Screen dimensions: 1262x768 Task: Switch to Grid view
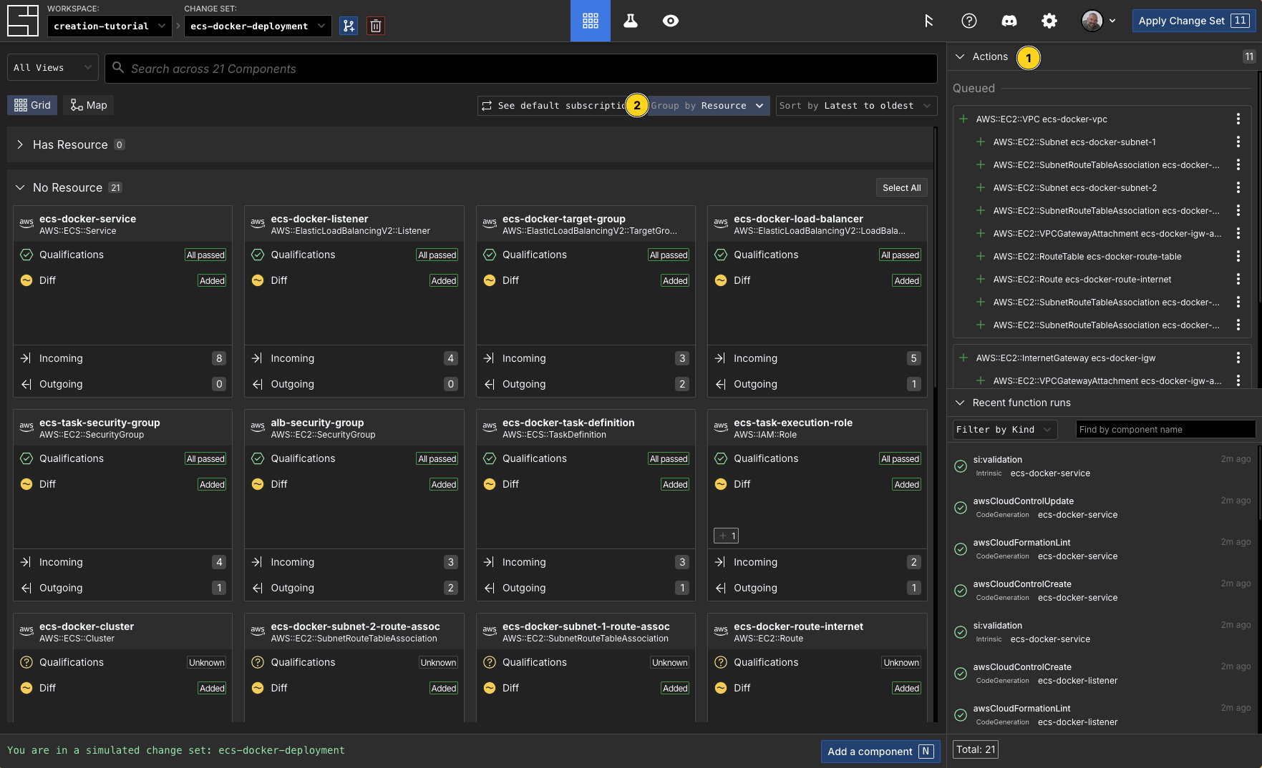click(x=32, y=105)
